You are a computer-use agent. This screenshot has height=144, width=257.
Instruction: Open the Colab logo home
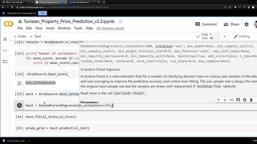pos(8,24)
